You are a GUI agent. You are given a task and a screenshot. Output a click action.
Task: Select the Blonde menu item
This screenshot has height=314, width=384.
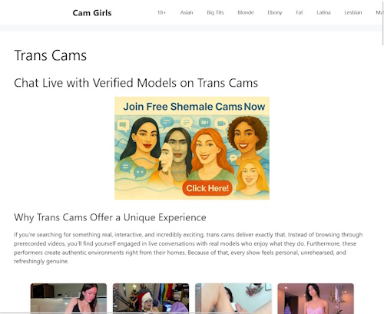click(x=246, y=12)
